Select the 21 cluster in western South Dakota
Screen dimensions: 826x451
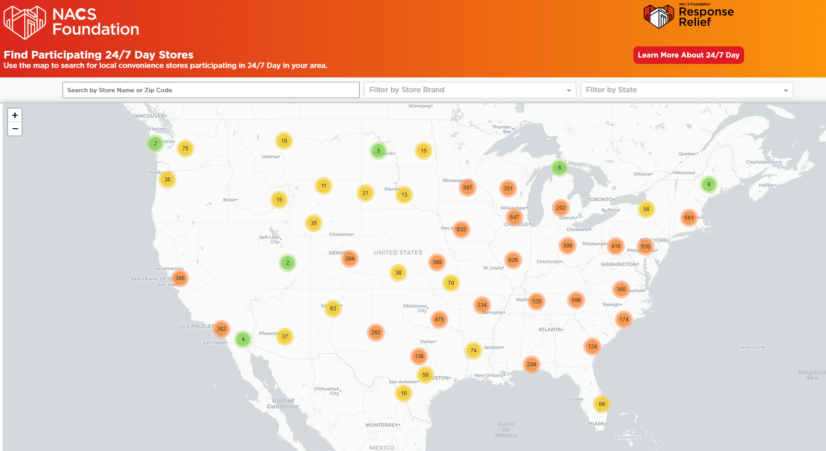point(366,193)
